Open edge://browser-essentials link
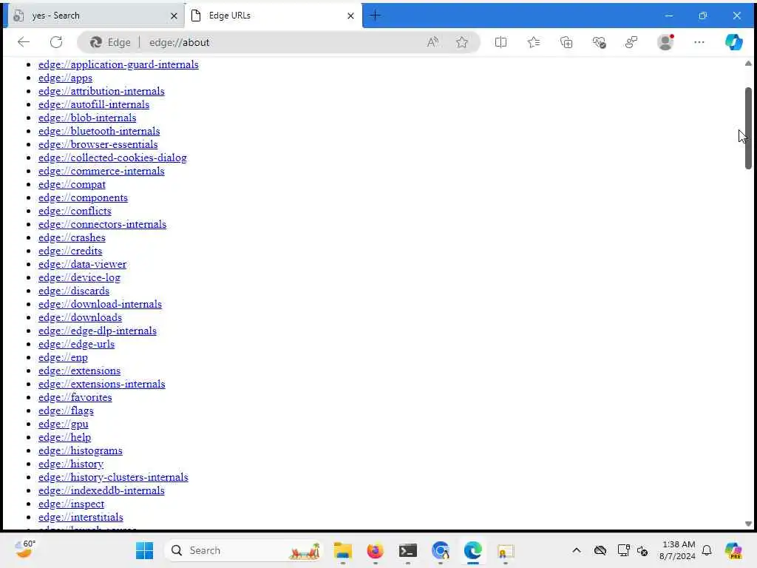This screenshot has width=757, height=568. (98, 144)
